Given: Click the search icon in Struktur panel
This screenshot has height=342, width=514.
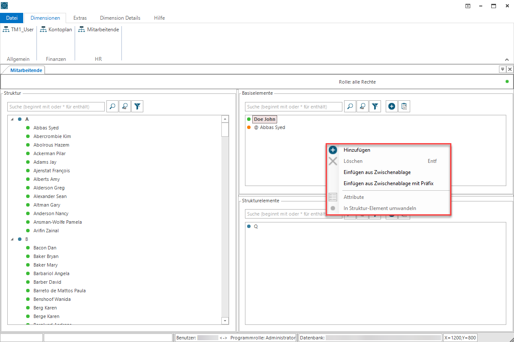Looking at the screenshot, I should coord(112,106).
